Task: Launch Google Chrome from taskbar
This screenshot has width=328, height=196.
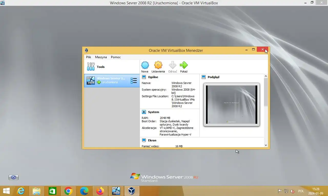Action: pos(68,191)
